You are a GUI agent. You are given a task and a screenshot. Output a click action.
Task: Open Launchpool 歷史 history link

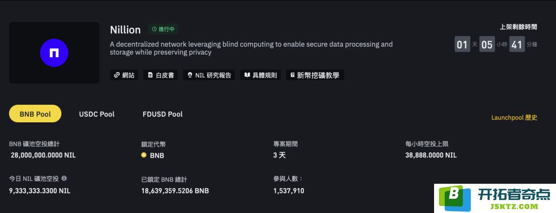(x=514, y=117)
